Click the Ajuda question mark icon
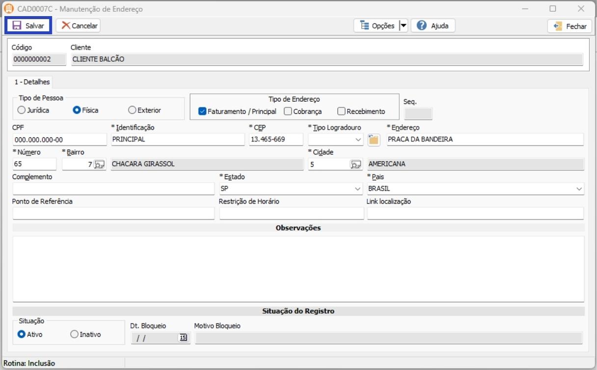 [421, 26]
